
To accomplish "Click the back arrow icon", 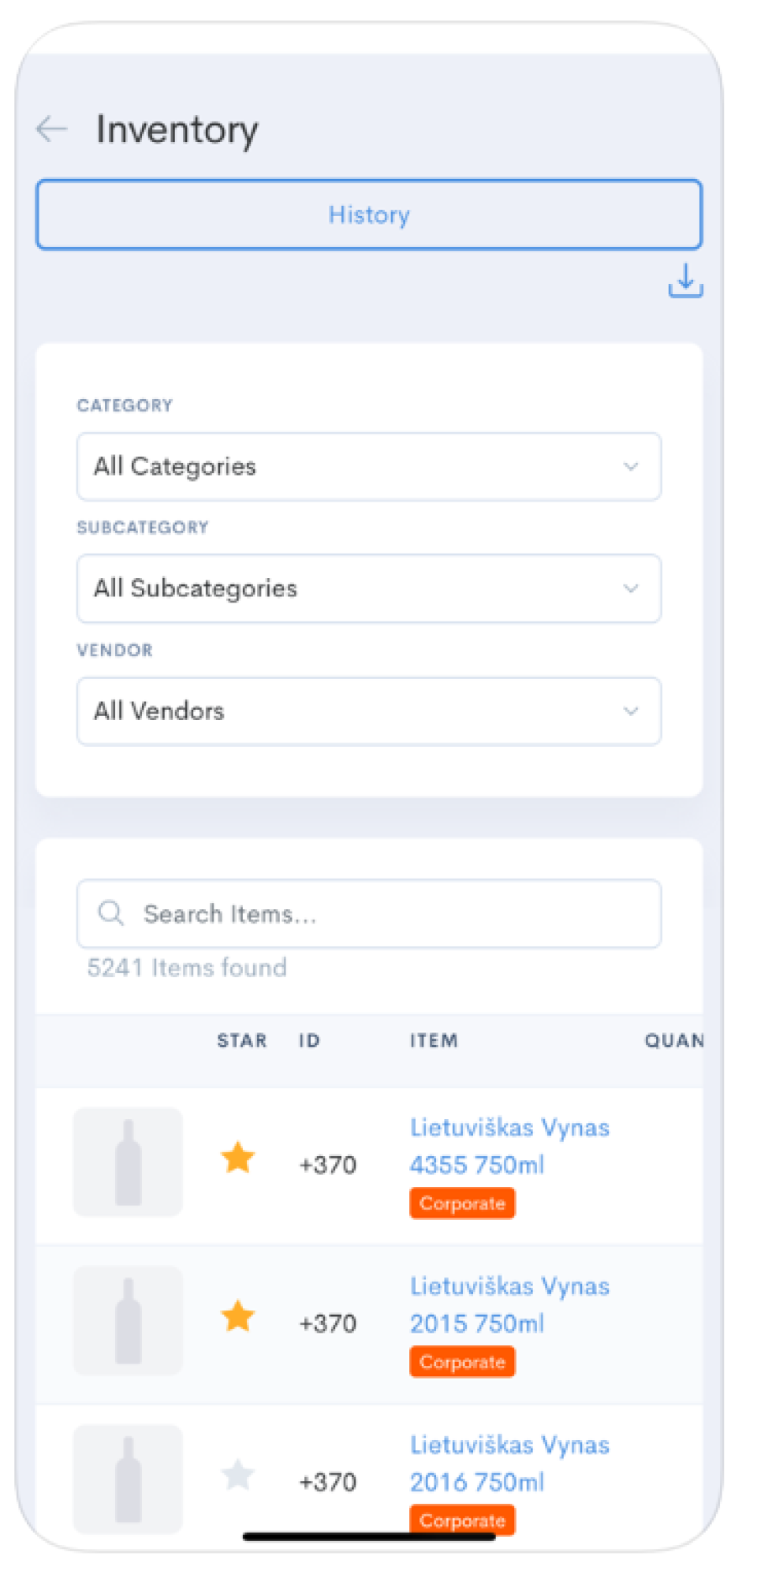I will click(52, 129).
